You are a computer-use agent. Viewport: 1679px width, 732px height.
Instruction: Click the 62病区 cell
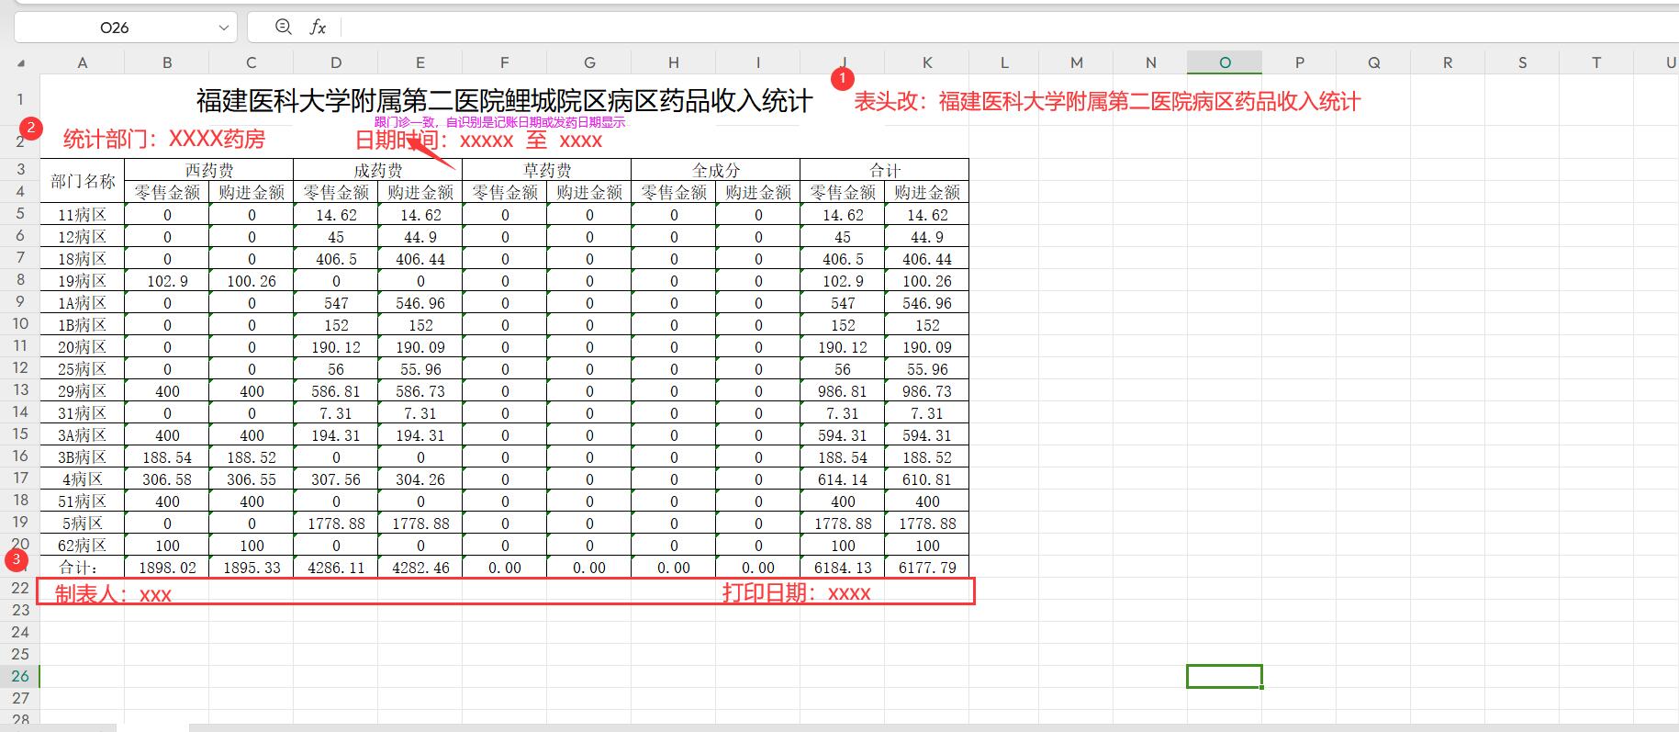click(x=83, y=546)
